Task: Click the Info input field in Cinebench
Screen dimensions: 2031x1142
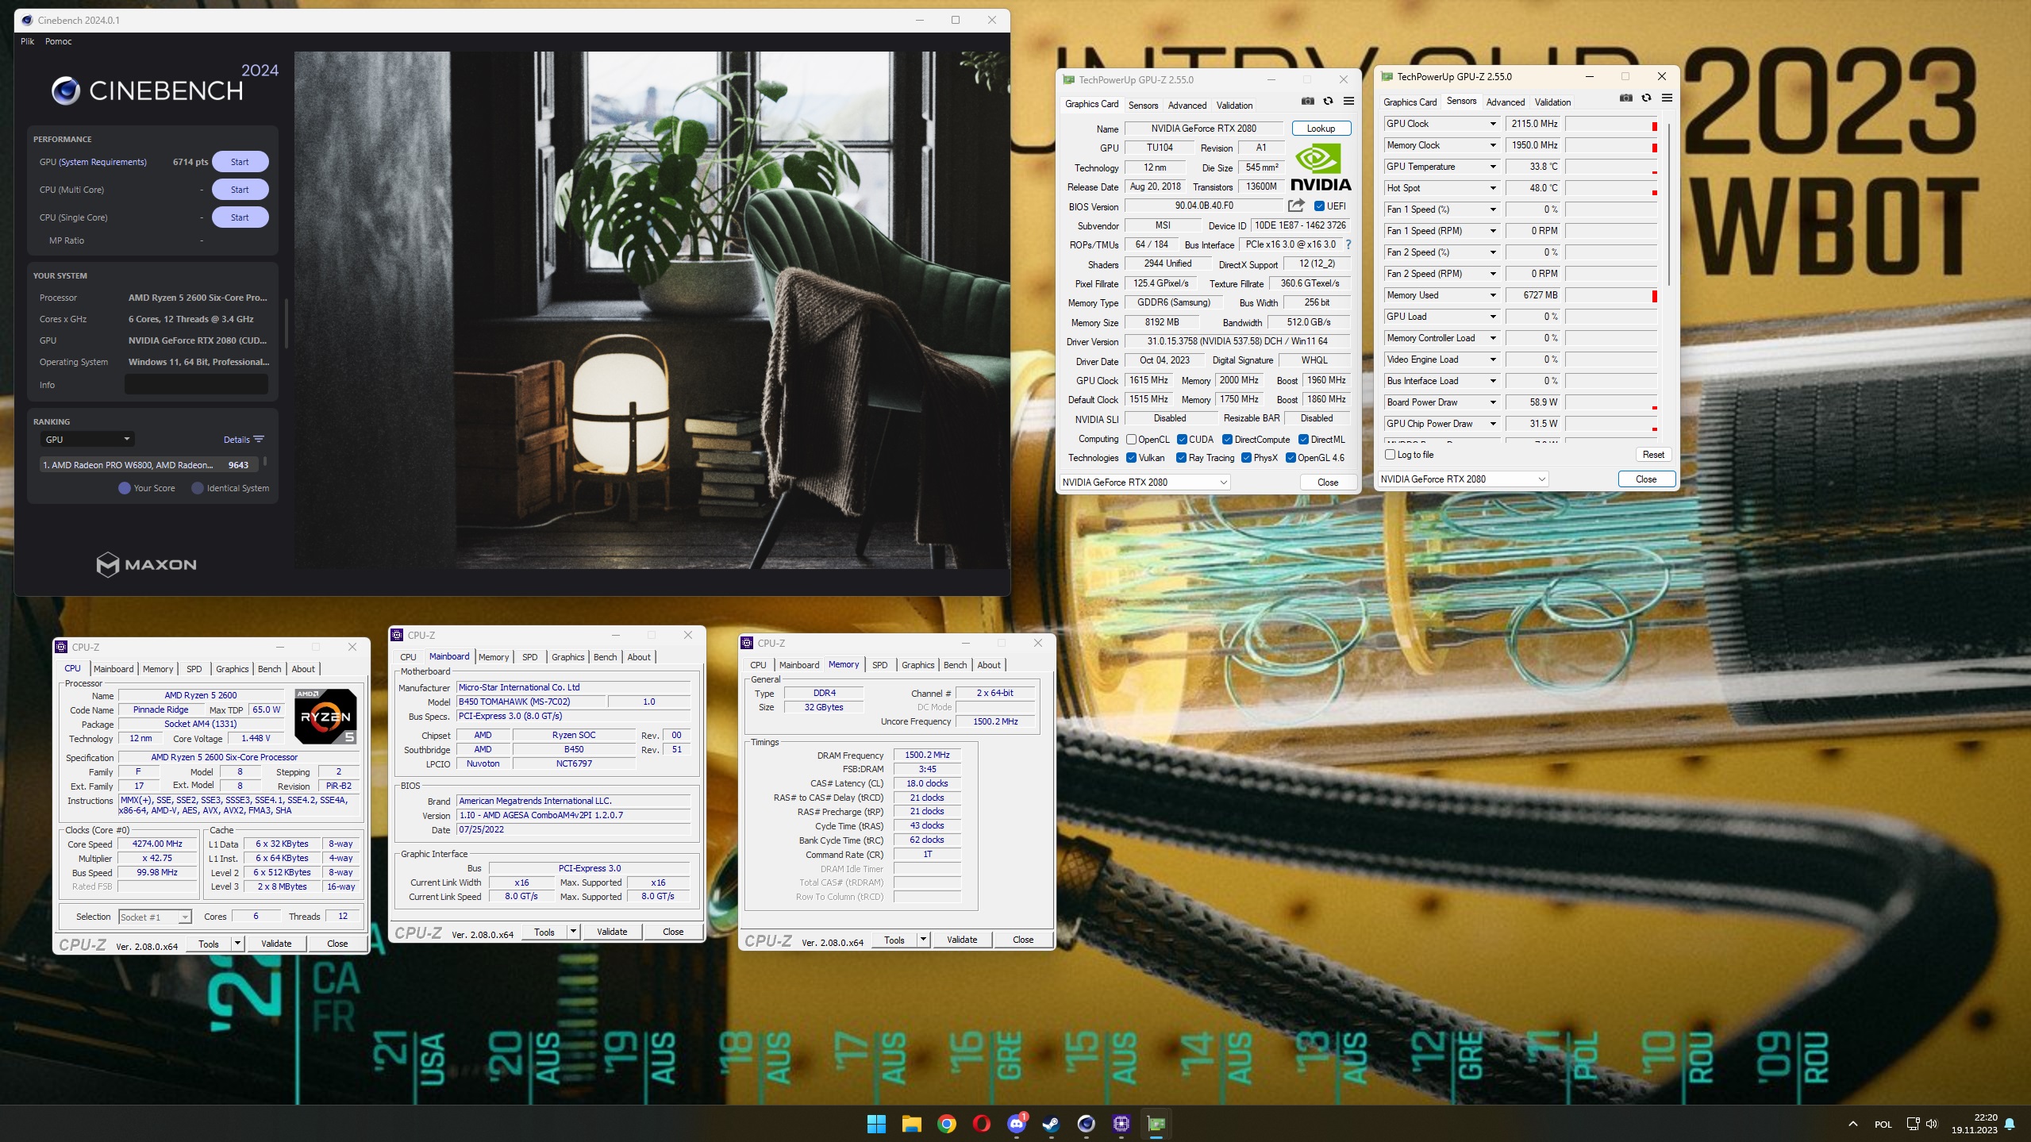Action: [196, 385]
